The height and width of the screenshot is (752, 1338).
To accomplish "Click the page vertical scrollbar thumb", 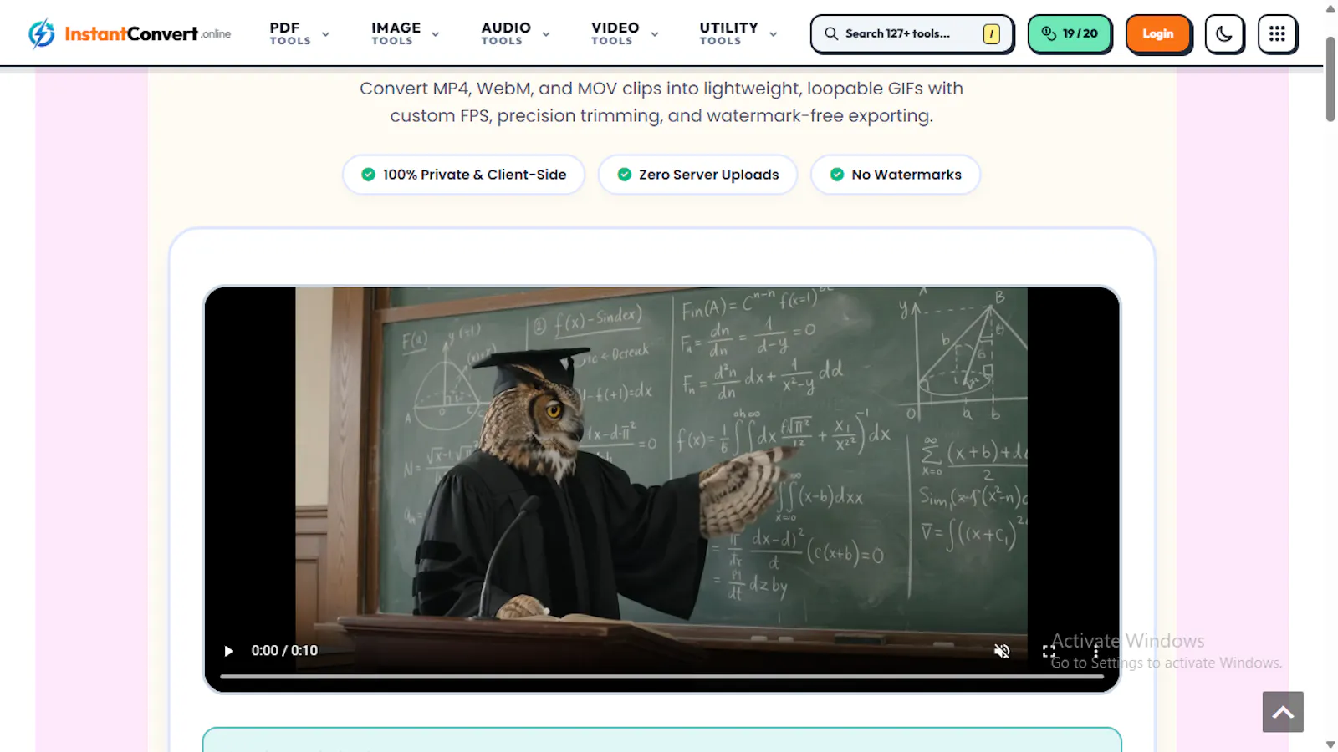I will click(1330, 79).
